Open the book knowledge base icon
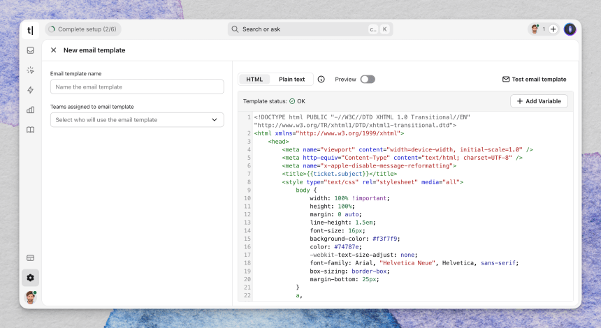 pos(30,130)
